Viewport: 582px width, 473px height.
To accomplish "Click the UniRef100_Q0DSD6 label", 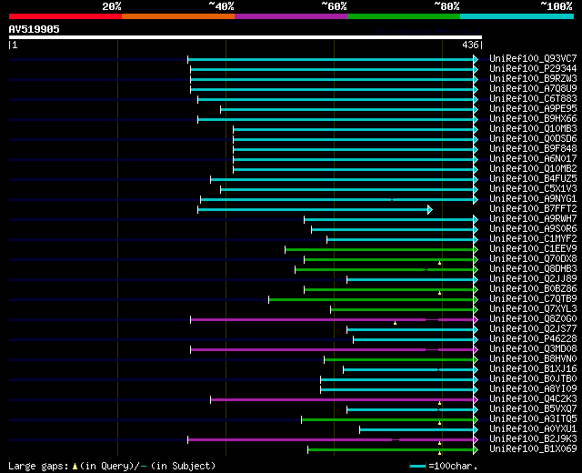I will coord(533,139).
